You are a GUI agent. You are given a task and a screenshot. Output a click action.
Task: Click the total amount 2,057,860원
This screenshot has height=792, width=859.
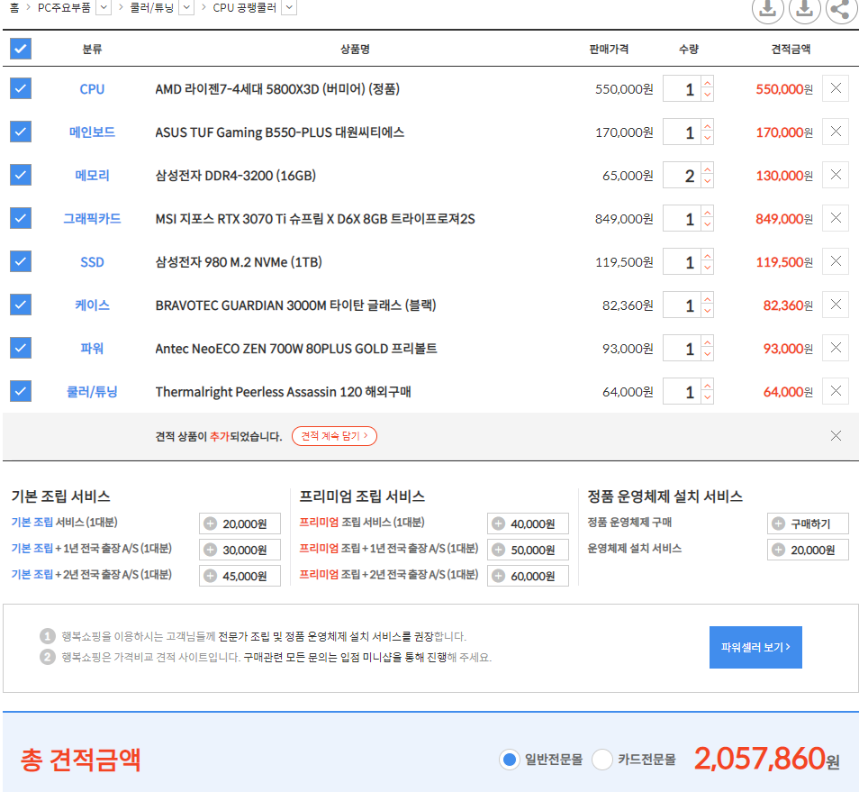767,760
